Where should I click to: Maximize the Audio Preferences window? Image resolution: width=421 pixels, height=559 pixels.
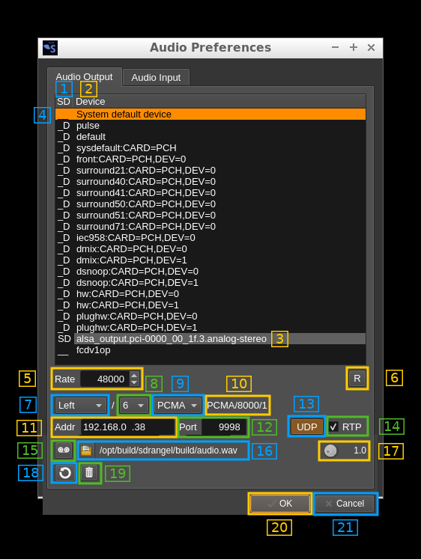[354, 47]
